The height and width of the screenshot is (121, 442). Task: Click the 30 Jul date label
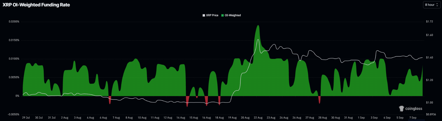(39, 118)
